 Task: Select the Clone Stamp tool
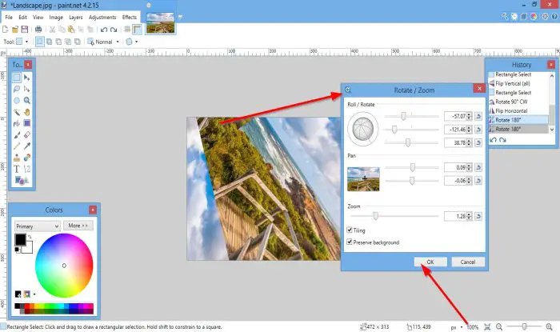click(x=17, y=158)
